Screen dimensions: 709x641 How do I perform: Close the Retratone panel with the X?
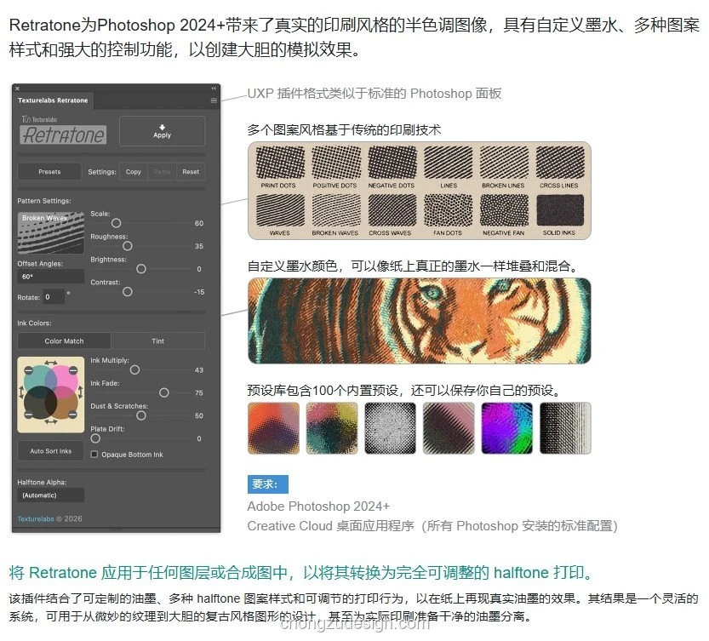pyautogui.click(x=17, y=89)
